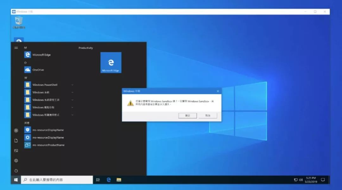Expand the Windows PowerShell folder chevron
This screenshot has height=190, width=342.
(73, 85)
